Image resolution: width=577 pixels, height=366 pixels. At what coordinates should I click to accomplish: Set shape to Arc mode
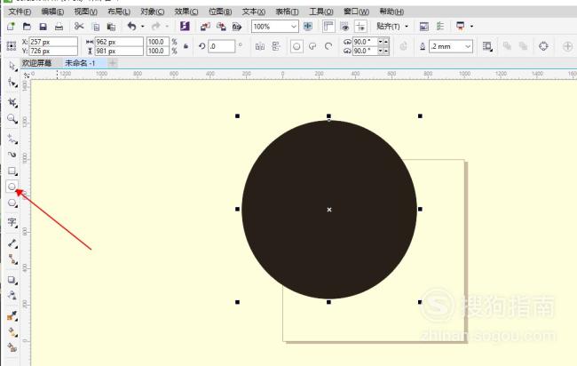328,46
